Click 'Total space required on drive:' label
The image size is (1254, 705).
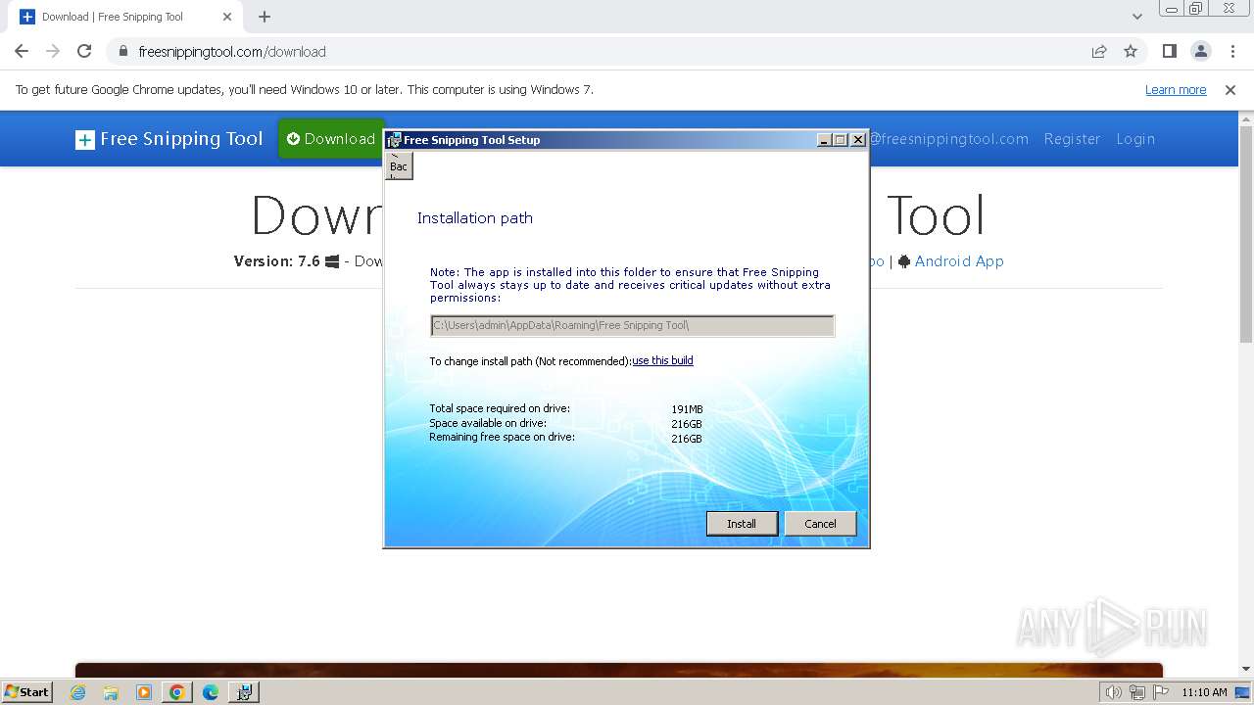[500, 408]
